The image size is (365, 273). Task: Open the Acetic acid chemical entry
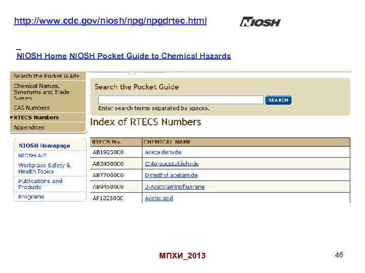tap(159, 198)
